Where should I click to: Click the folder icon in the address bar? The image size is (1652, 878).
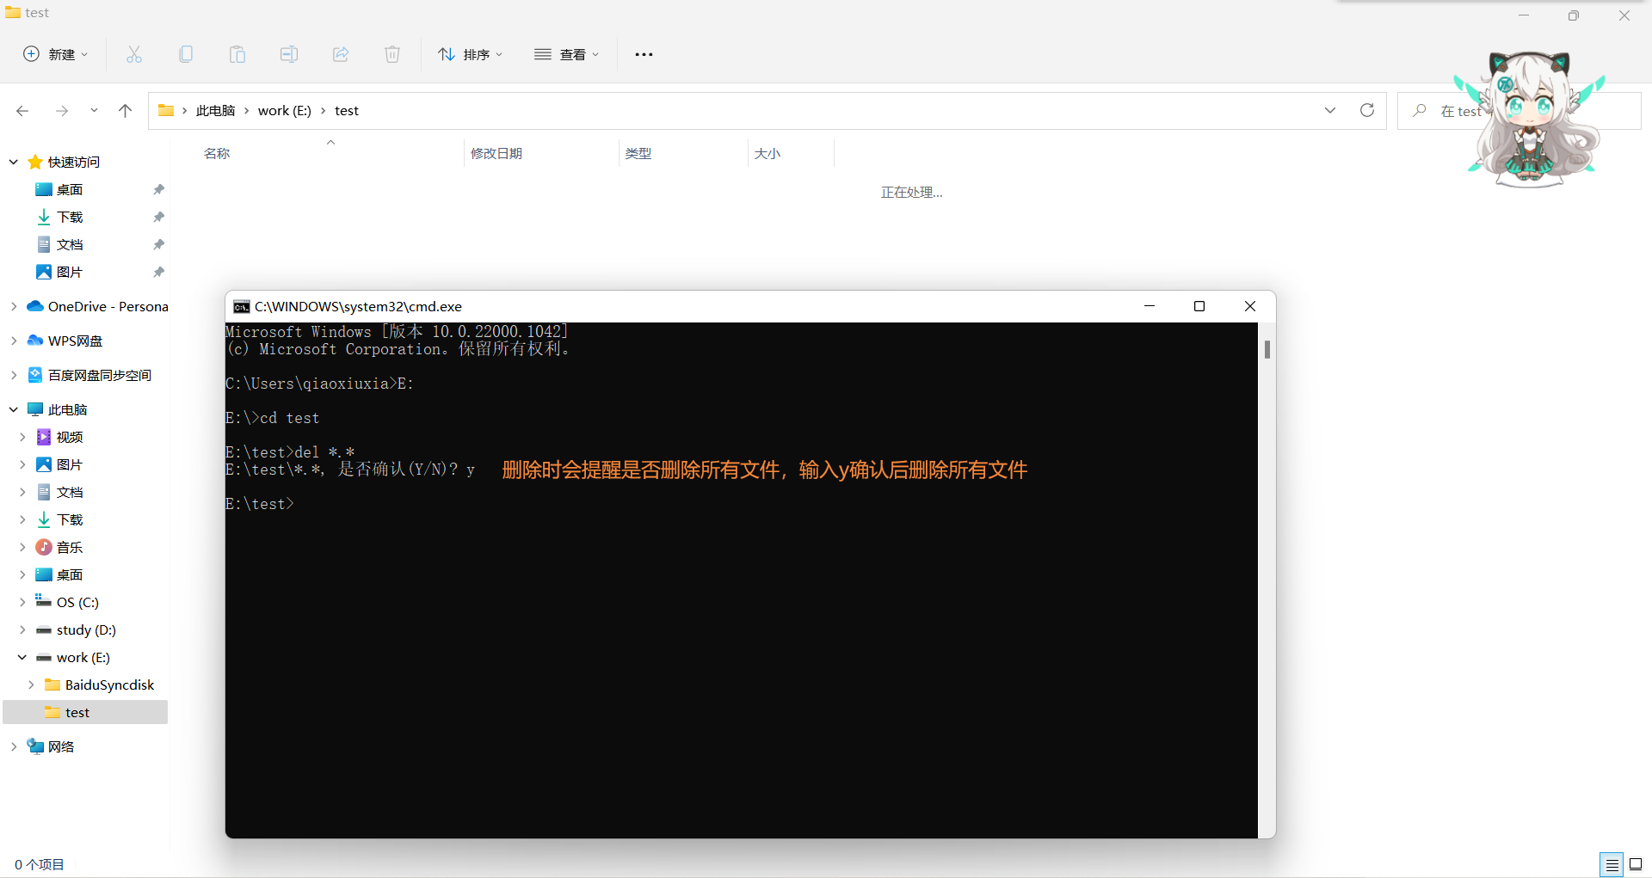click(166, 110)
